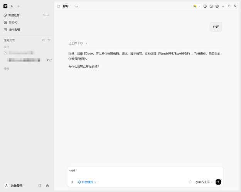This screenshot has width=241, height=192.
Task: Open the mobile device icon
Action: tap(40, 185)
